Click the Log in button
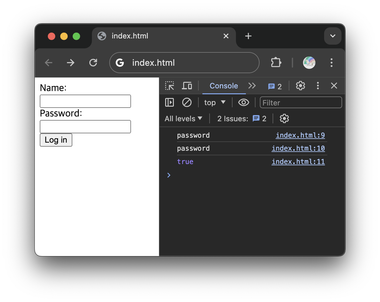The width and height of the screenshot is (380, 302). coord(56,140)
